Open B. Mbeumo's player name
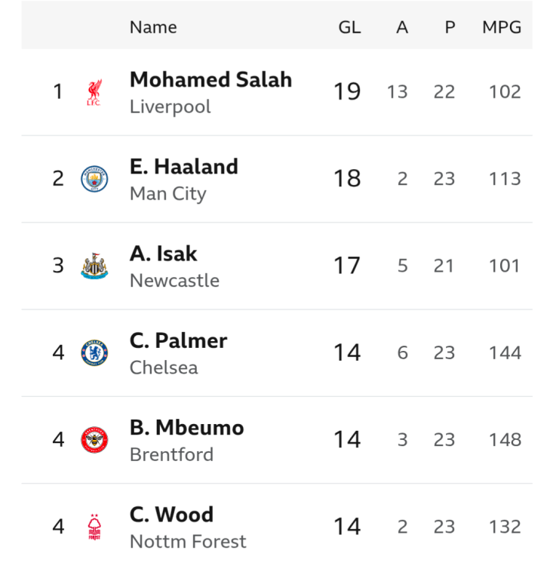Viewport: 553px width, 566px height. click(186, 427)
